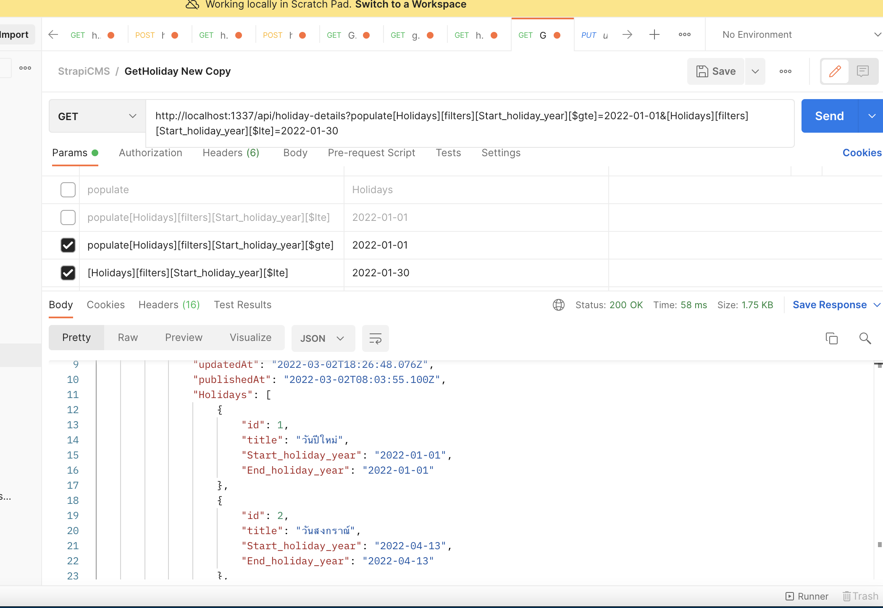This screenshot has height=608, width=883.
Task: Open the JSON response format dropdown
Action: (323, 338)
